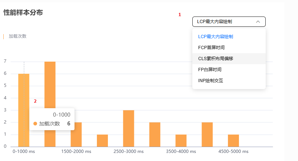
Task: Click the bar between 3500-4000 and 4500-5000
Action: [207, 135]
